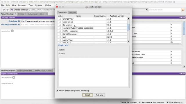Click main window metrics scroll down arrow
The width and height of the screenshot is (186, 104).
(x=184, y=66)
